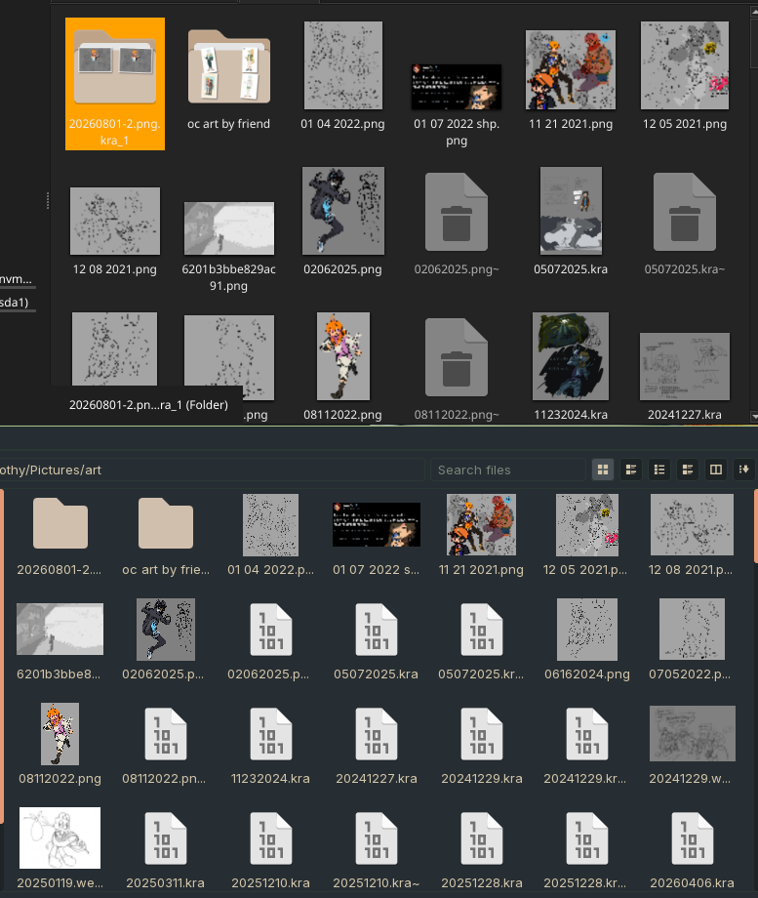Select 20251228.kra binary icon

[x=482, y=838]
